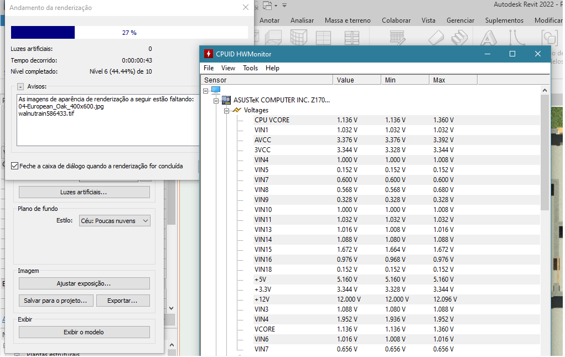Close the CPUID HWMonitor window

pyautogui.click(x=538, y=54)
